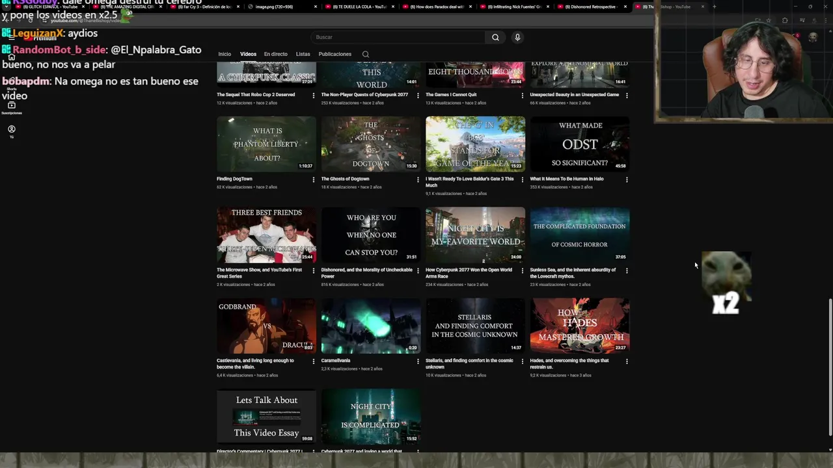Viewport: 833px width, 468px height.
Task: Open 'Sunless Sea, and the inherent absurdity' title
Action: tap(573, 273)
